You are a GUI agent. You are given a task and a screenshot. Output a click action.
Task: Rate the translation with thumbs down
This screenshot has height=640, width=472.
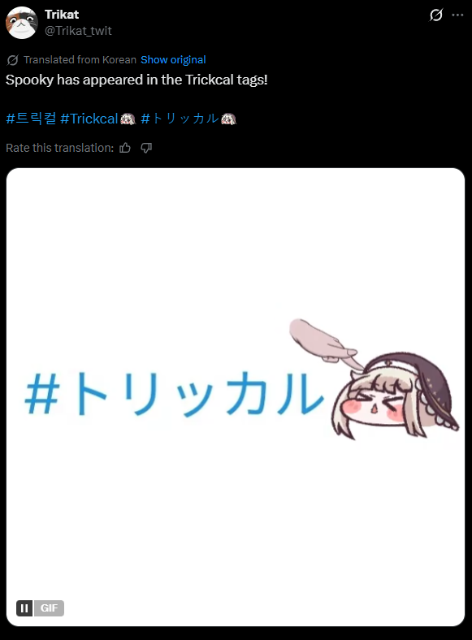pos(146,148)
